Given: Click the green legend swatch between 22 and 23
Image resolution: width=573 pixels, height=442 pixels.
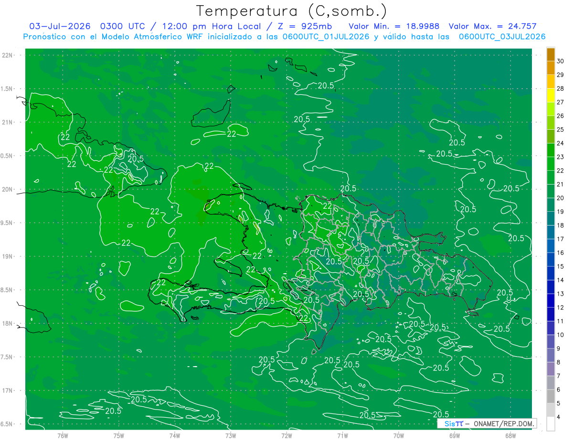Looking at the screenshot, I should pyautogui.click(x=551, y=164).
